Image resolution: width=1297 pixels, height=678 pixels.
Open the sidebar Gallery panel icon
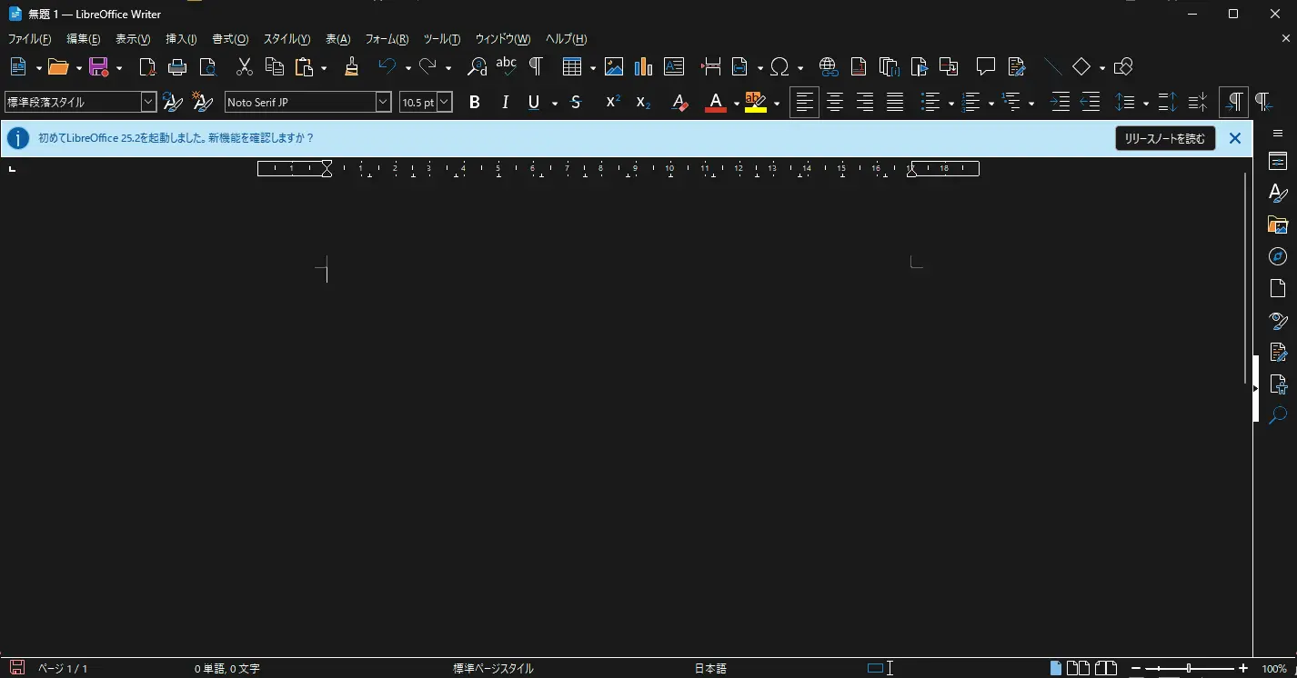1278,224
